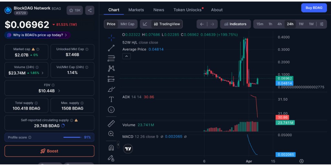Select the brush drawing tool
Image resolution: width=331 pixels, height=166 pixels.
(111, 89)
